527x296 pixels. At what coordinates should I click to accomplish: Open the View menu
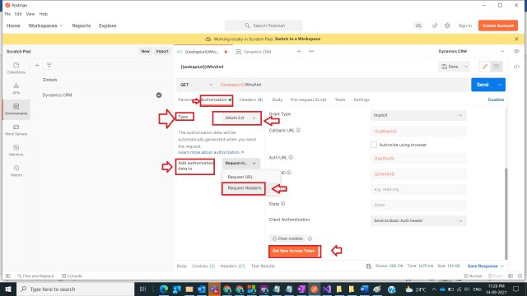pos(30,14)
